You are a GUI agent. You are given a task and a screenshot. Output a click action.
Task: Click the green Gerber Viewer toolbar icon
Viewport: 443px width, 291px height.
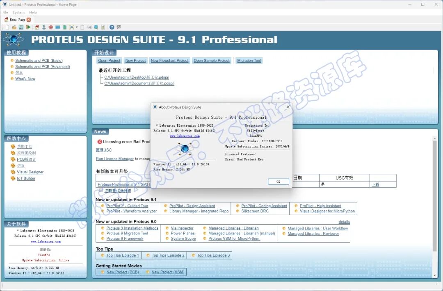pos(65,27)
